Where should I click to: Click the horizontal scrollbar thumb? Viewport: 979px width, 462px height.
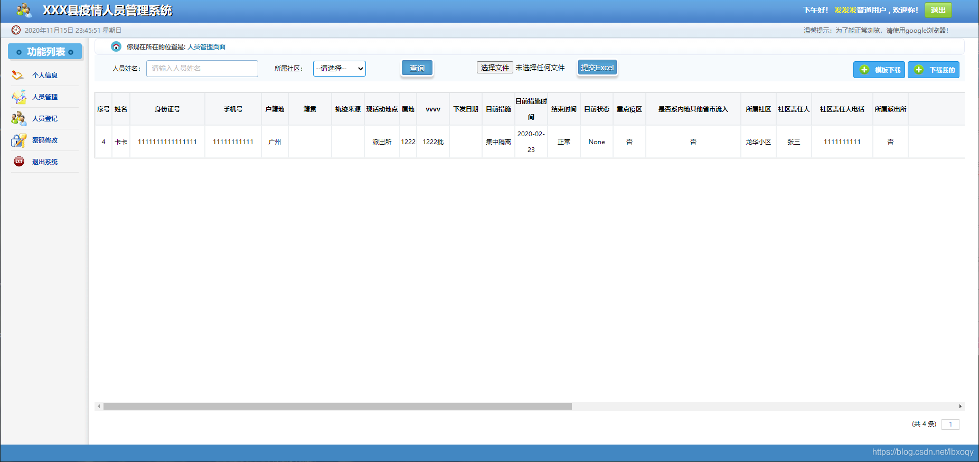tap(337, 407)
